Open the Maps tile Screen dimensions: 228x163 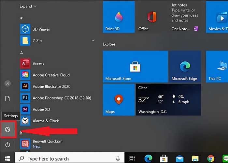click(119, 99)
